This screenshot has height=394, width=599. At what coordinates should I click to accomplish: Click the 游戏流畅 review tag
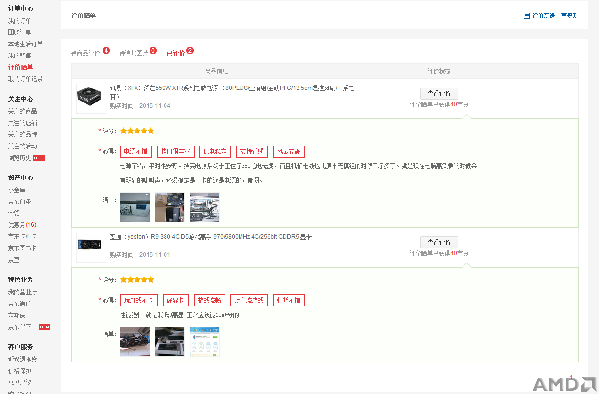coord(210,300)
